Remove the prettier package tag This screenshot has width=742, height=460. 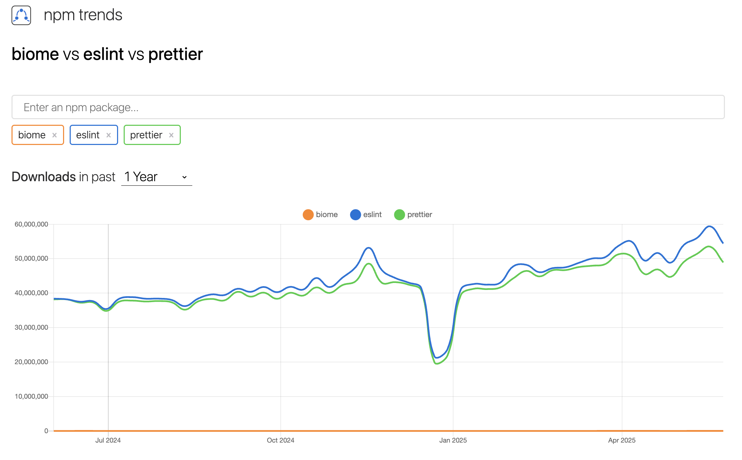pyautogui.click(x=171, y=135)
